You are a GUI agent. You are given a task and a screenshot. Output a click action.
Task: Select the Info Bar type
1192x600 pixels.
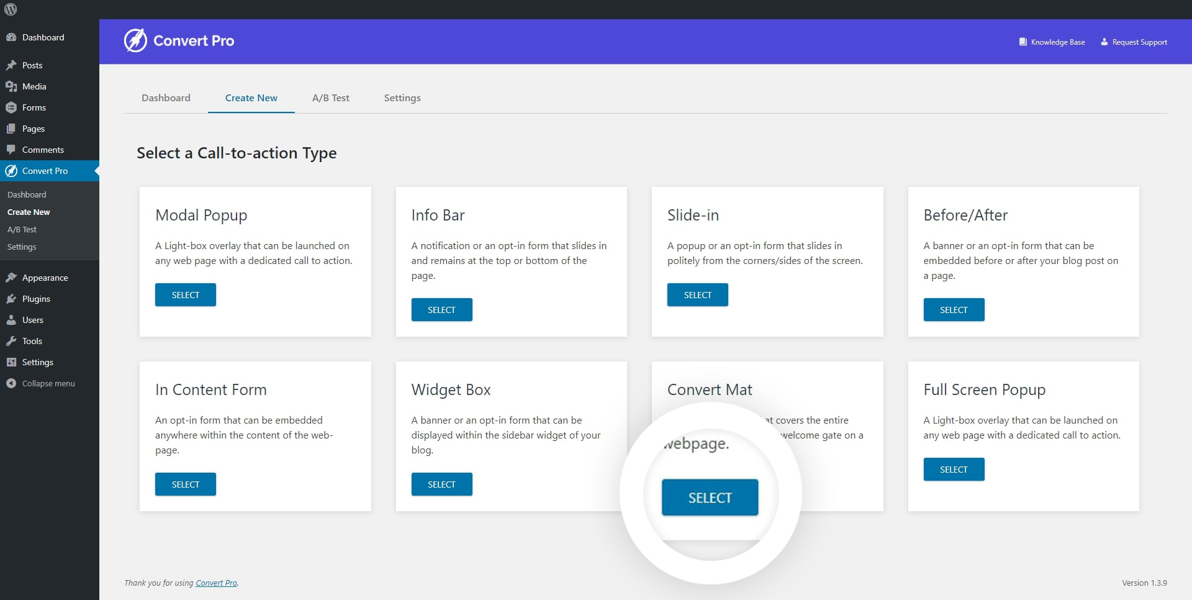tap(441, 310)
